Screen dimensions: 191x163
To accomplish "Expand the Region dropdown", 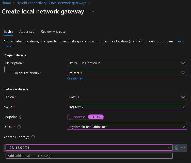I will coord(127,97).
